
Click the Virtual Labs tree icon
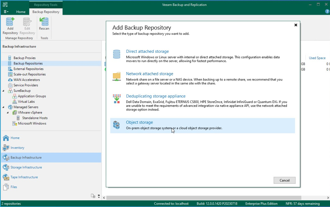(15, 101)
